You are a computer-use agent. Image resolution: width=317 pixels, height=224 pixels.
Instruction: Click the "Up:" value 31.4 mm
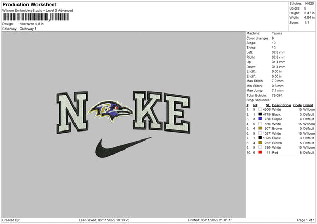[278, 62]
